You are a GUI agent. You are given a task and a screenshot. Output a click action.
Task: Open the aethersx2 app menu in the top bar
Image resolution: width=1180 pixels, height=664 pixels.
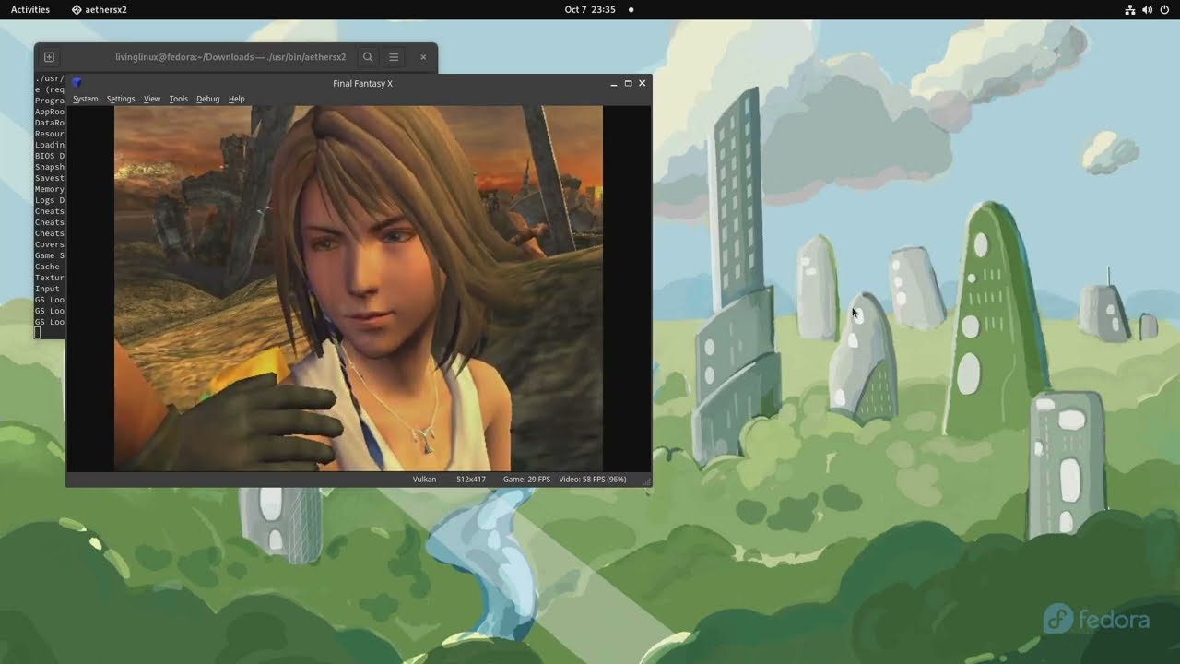(x=100, y=9)
